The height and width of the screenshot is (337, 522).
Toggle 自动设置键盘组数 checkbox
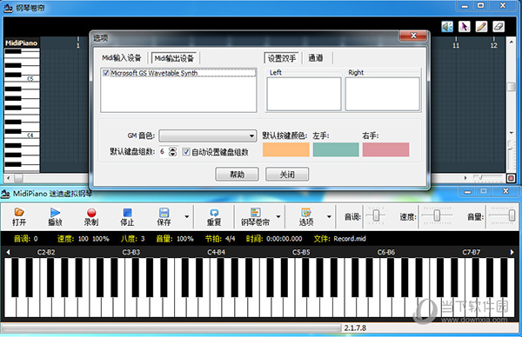click(x=186, y=152)
